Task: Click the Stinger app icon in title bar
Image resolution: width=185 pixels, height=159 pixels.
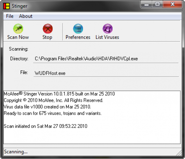Action: [6, 6]
